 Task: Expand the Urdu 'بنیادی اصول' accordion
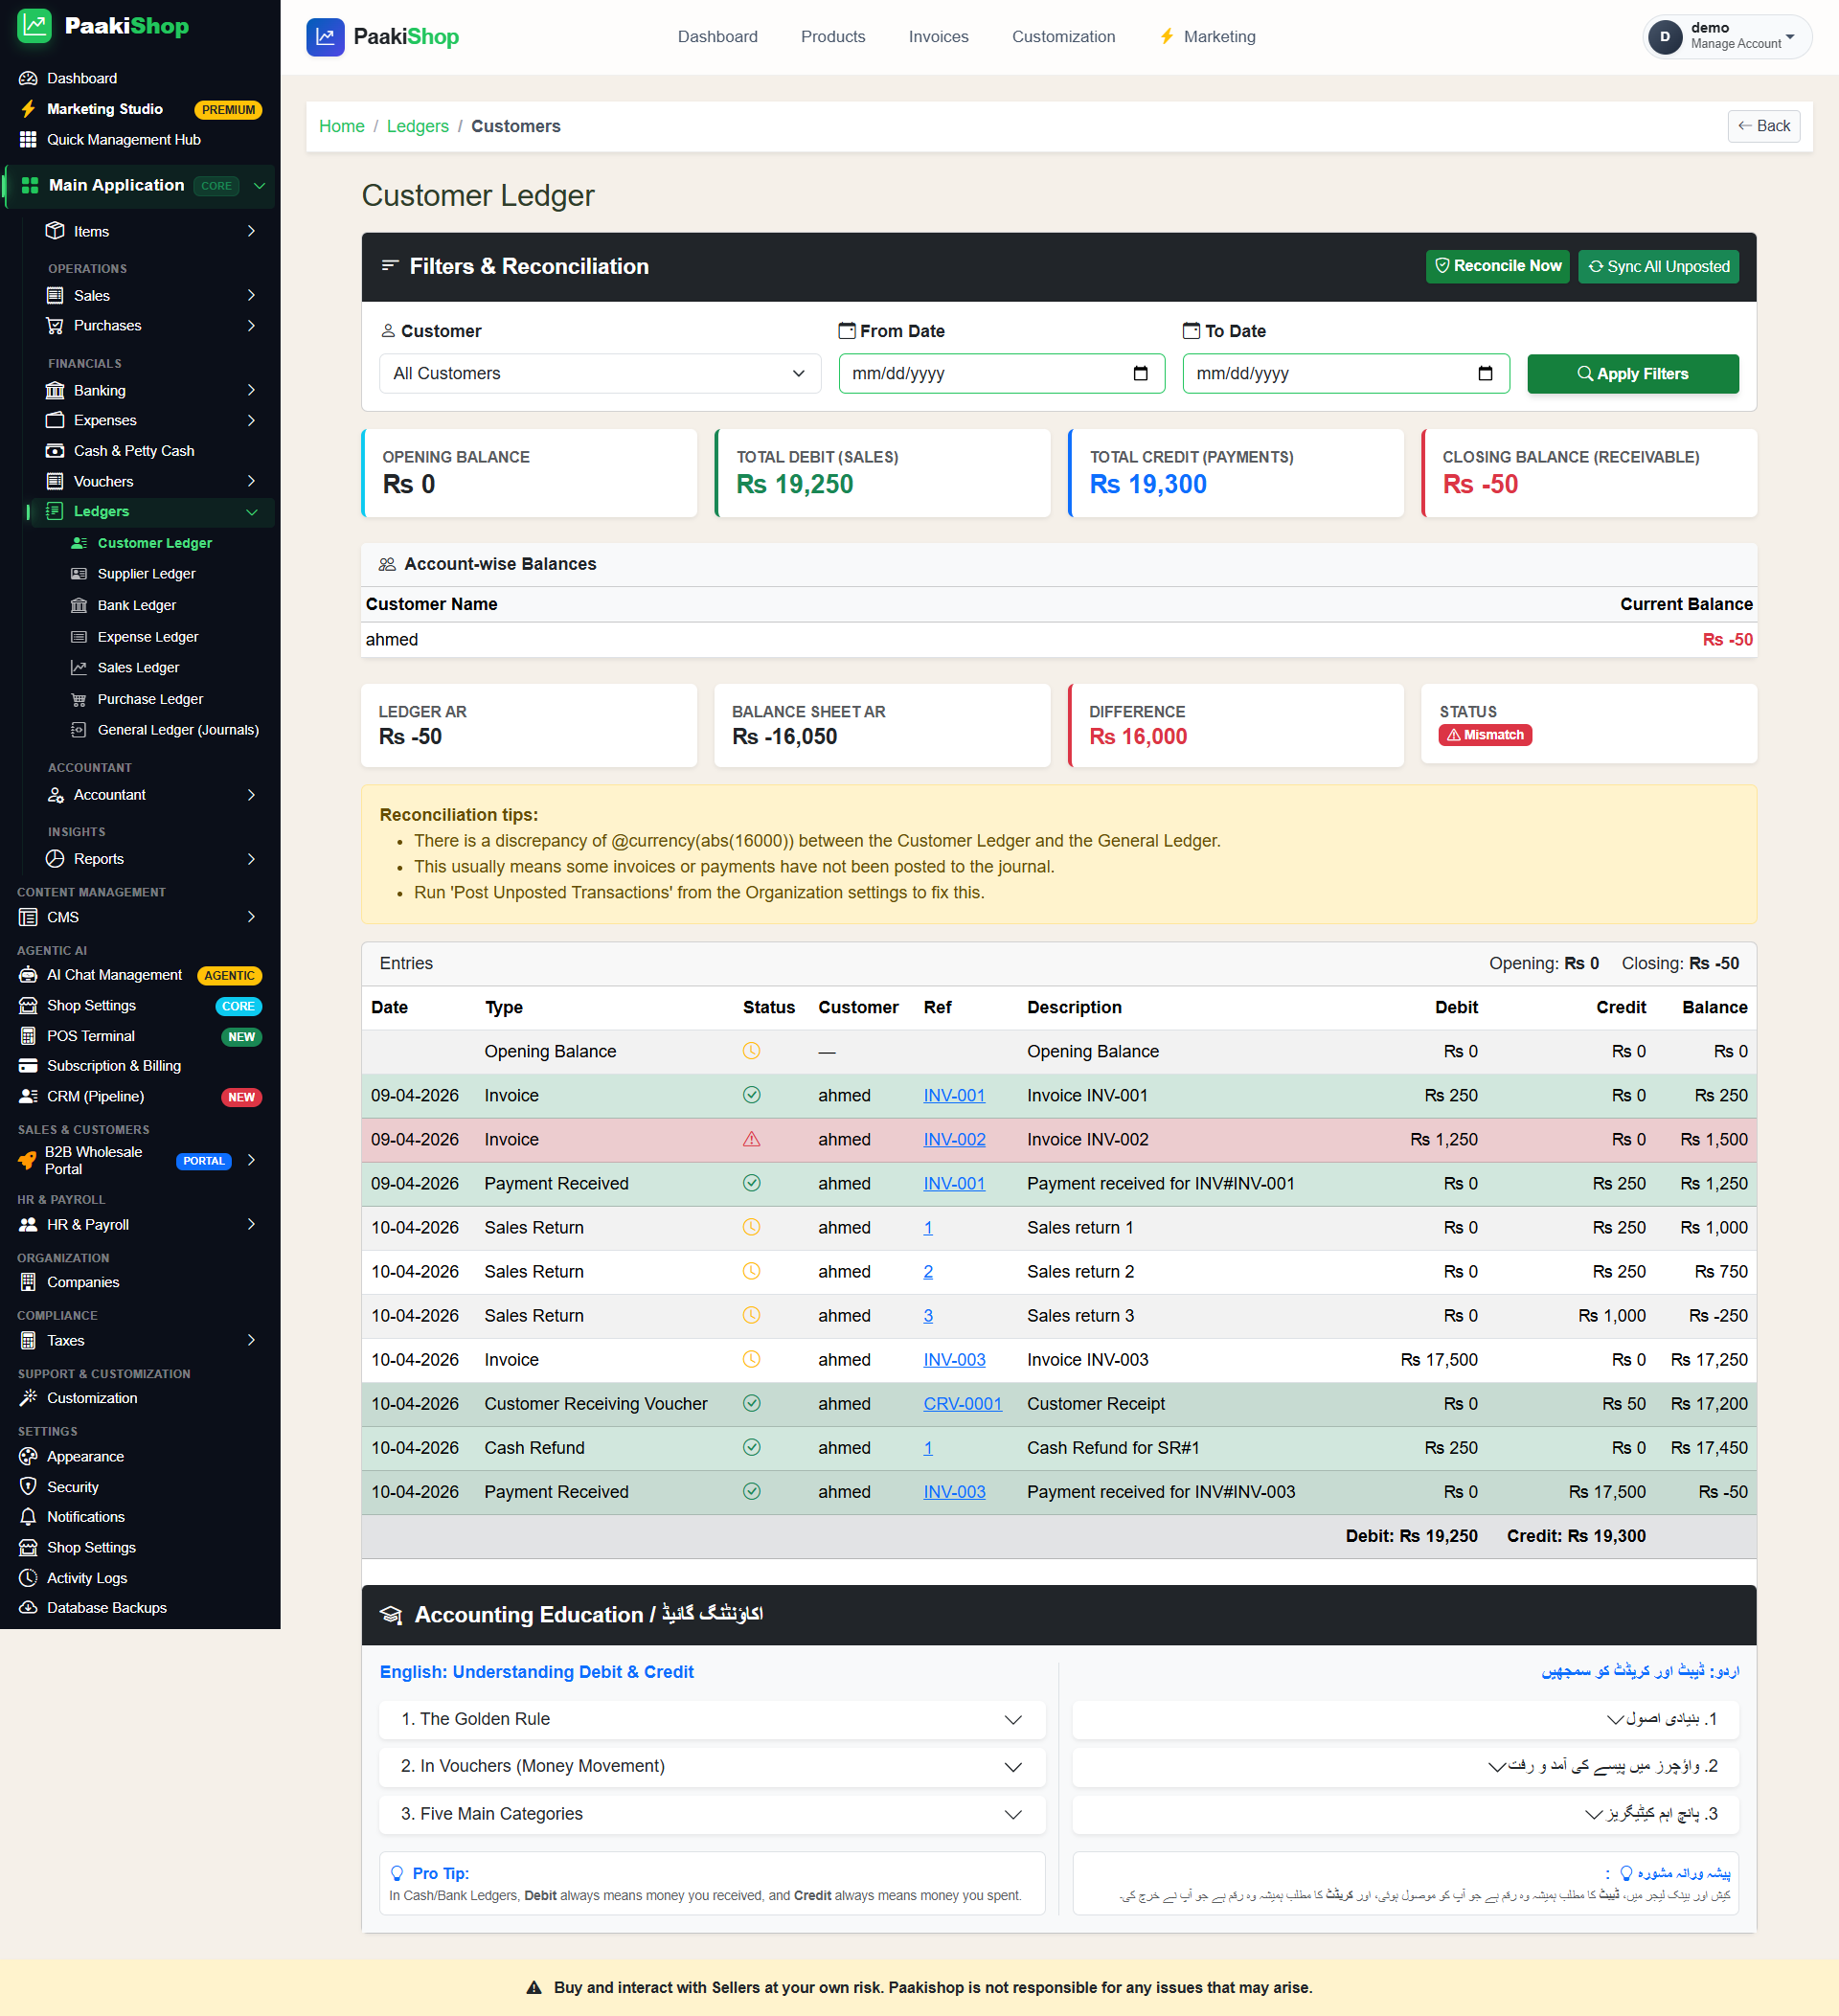pos(1405,1720)
